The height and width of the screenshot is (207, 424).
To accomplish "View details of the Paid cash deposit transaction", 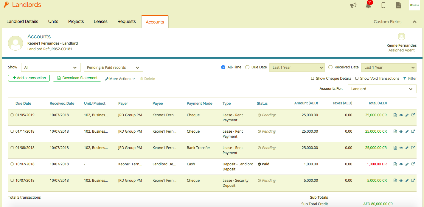I will coord(401,164).
